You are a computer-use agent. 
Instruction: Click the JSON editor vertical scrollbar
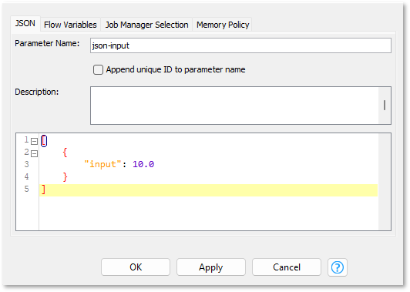385,182
